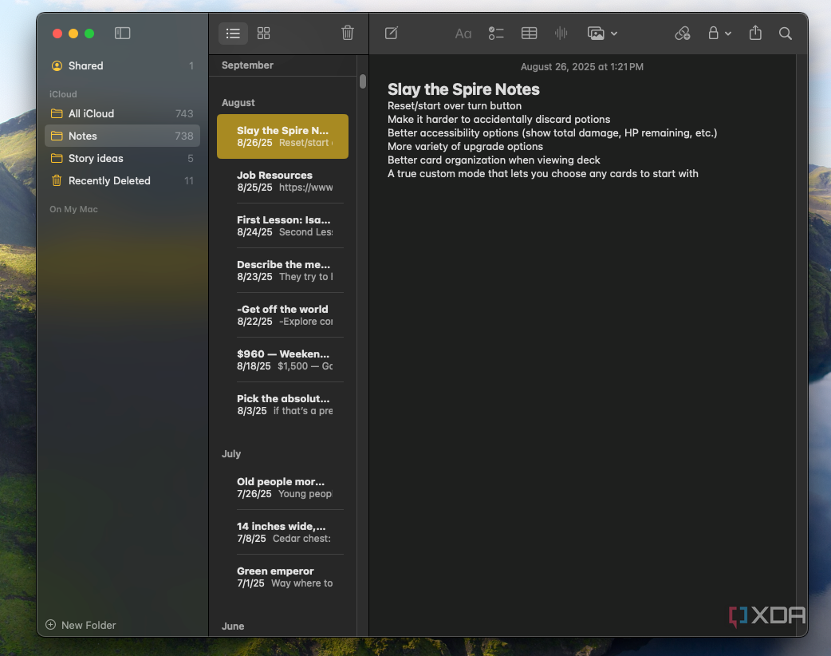Open the Shared folder
This screenshot has width=831, height=656.
tap(123, 65)
